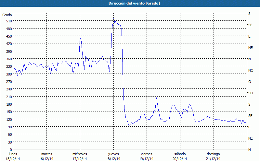The image size is (260, 162).
Task: Click the "NO" compass label on right axis
Action: pos(251,70)
